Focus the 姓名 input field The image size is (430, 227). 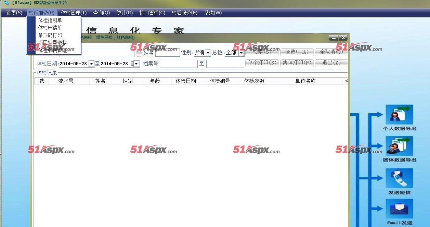[168, 53]
